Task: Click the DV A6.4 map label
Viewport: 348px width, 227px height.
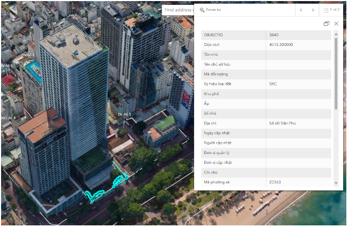Action: (28, 55)
